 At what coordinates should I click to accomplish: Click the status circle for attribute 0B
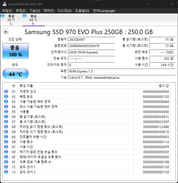(x=6, y=142)
